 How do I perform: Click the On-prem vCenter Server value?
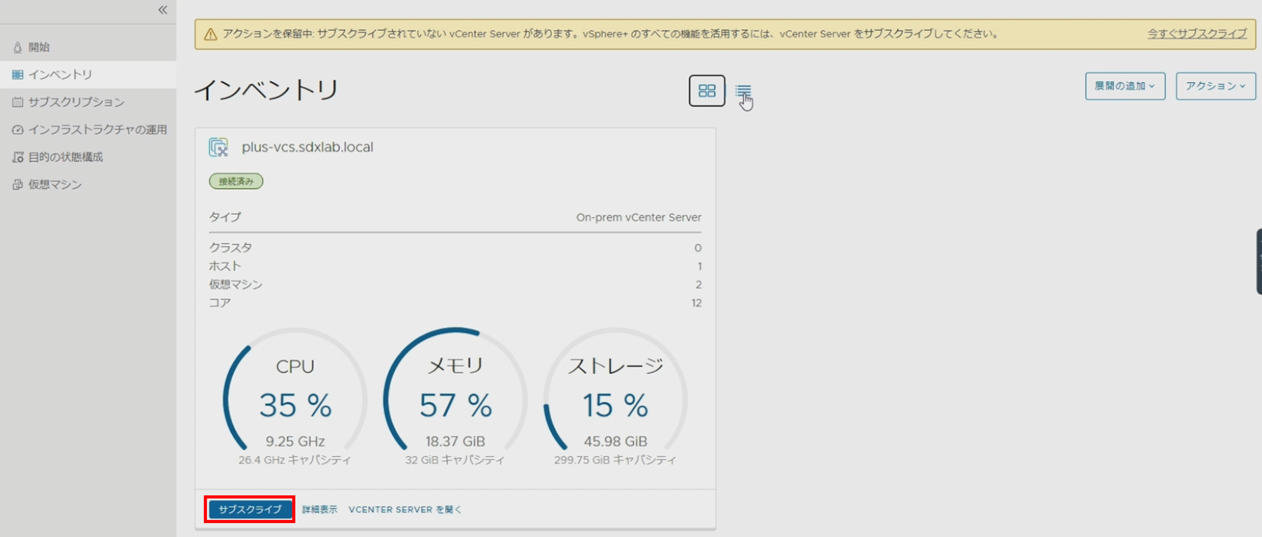[x=639, y=217]
